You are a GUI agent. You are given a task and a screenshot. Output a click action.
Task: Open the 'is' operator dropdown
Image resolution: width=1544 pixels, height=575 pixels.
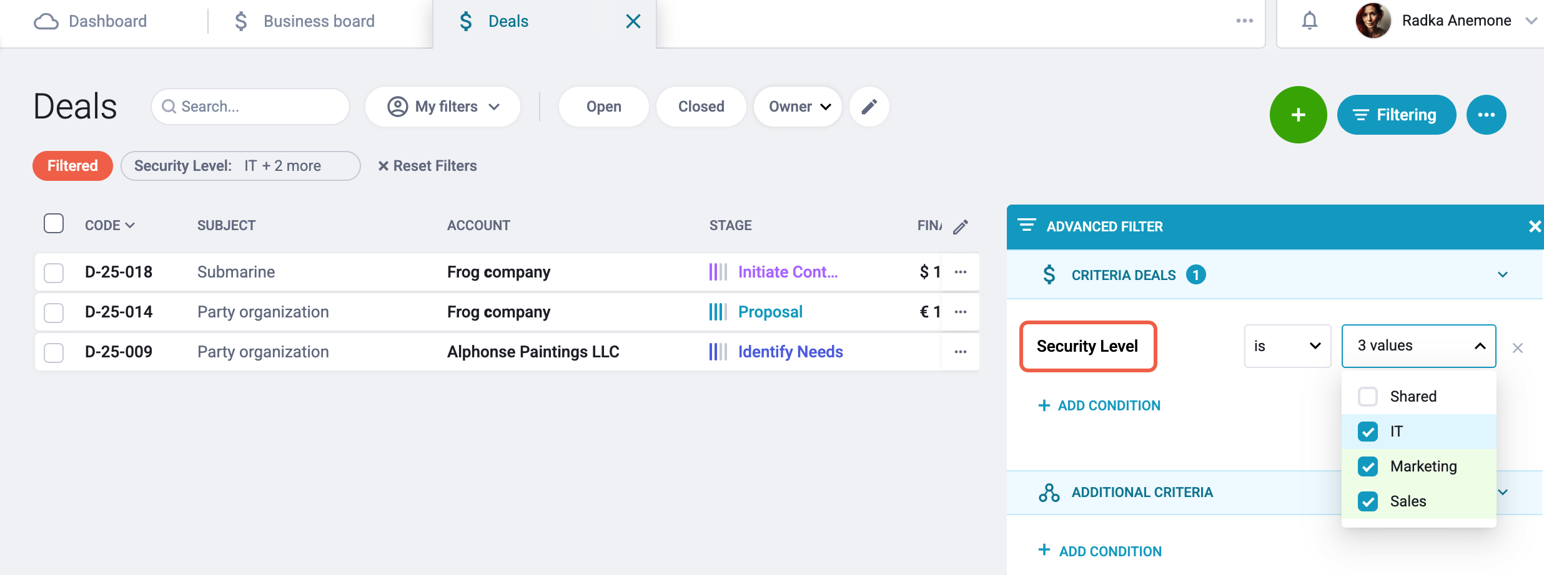tap(1287, 346)
